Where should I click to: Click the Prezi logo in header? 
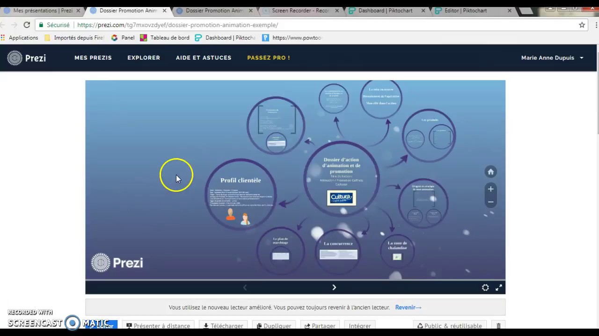26,58
